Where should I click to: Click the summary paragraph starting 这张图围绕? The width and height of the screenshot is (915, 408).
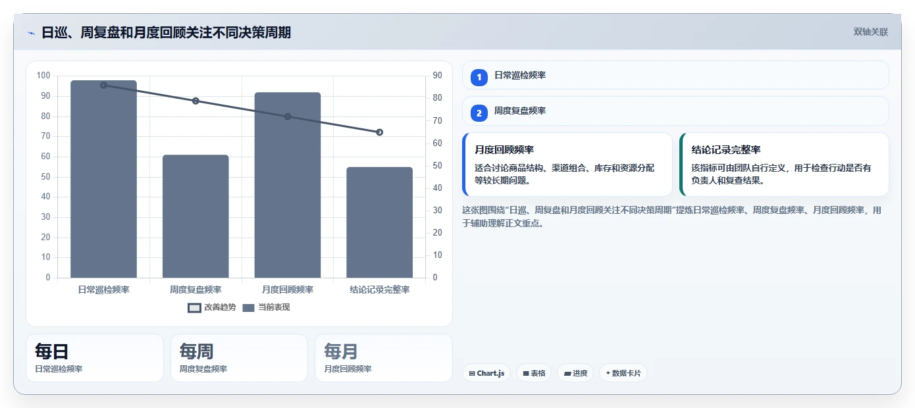point(671,217)
